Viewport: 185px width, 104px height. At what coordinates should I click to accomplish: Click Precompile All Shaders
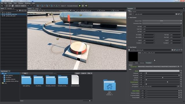point(73,6)
